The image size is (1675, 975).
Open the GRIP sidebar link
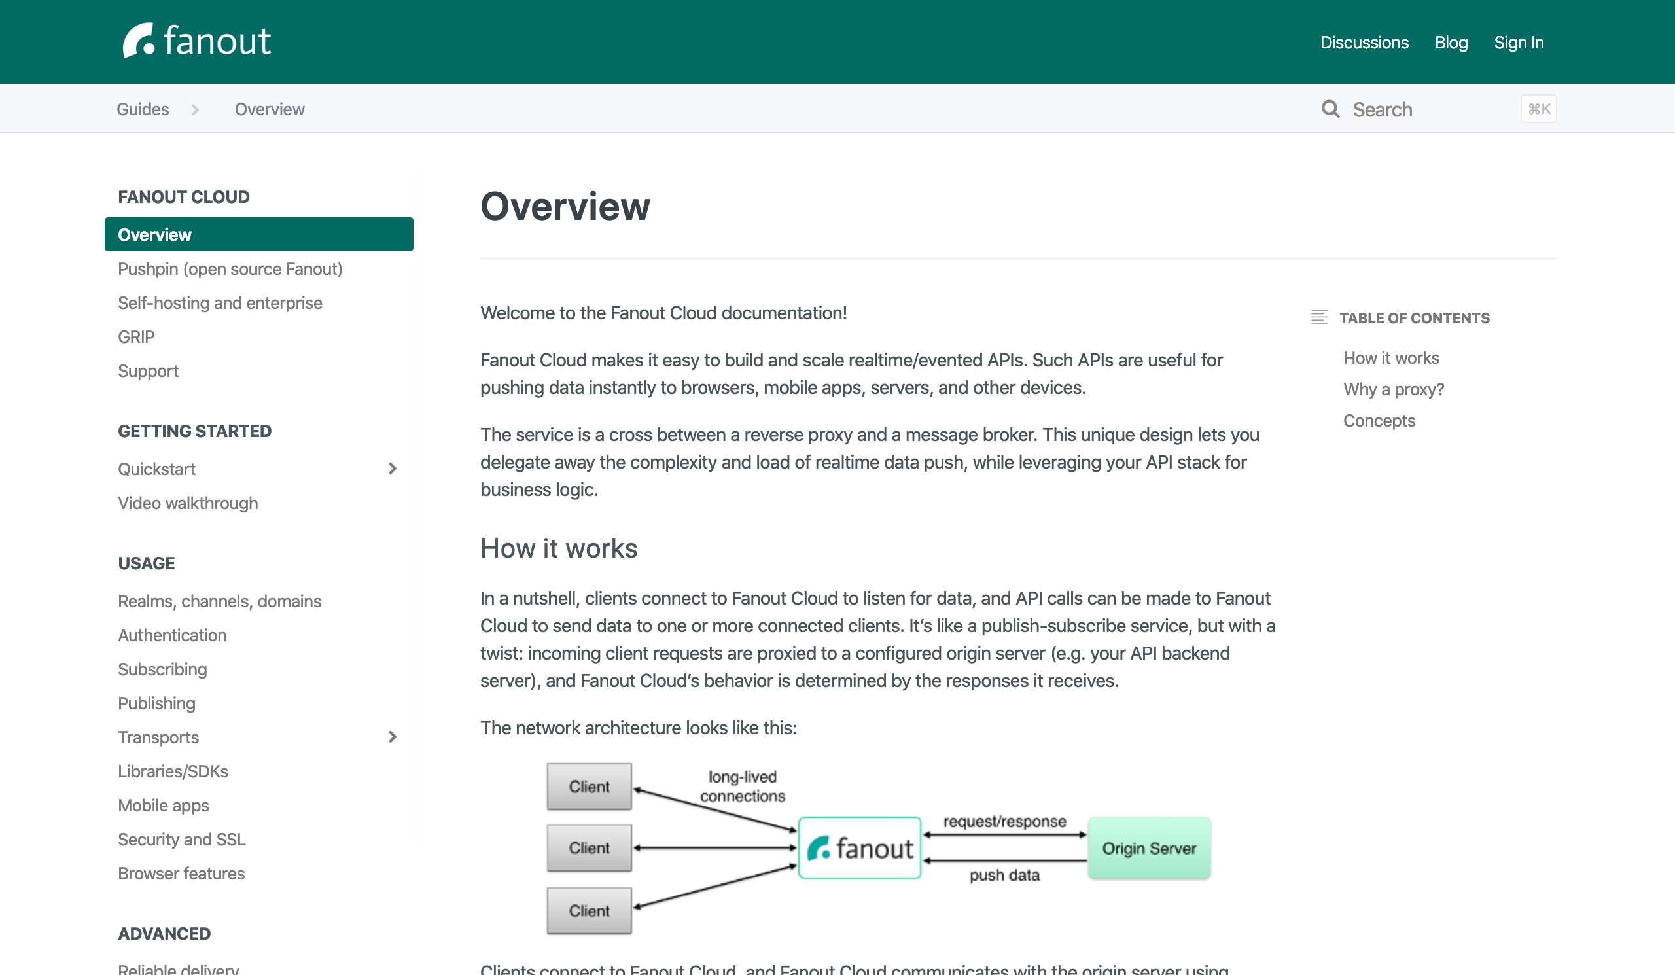click(x=136, y=337)
